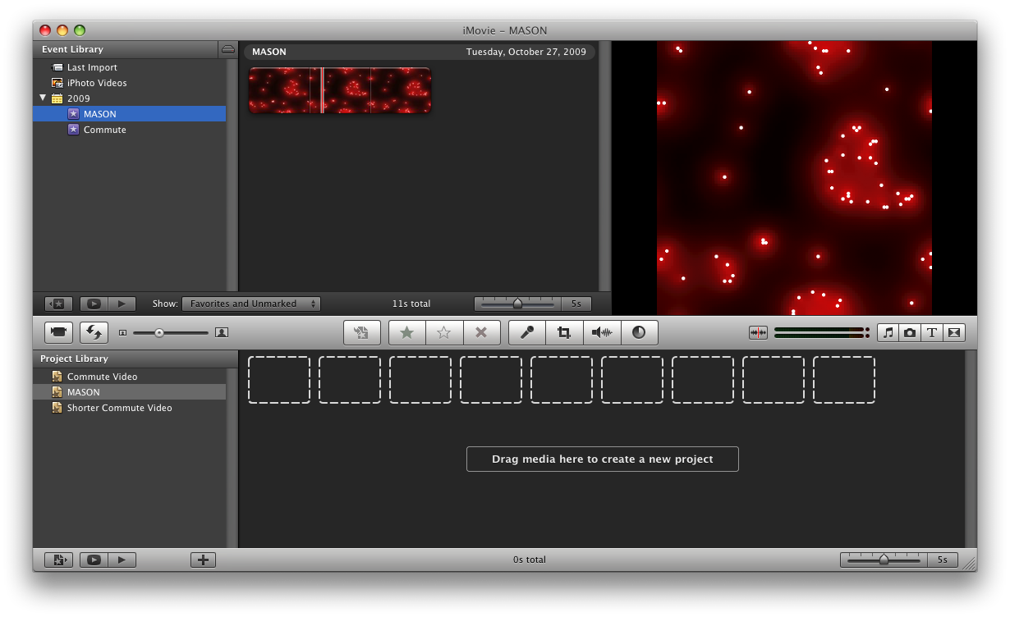
Task: Select Commute event in Event Library
Action: click(104, 130)
